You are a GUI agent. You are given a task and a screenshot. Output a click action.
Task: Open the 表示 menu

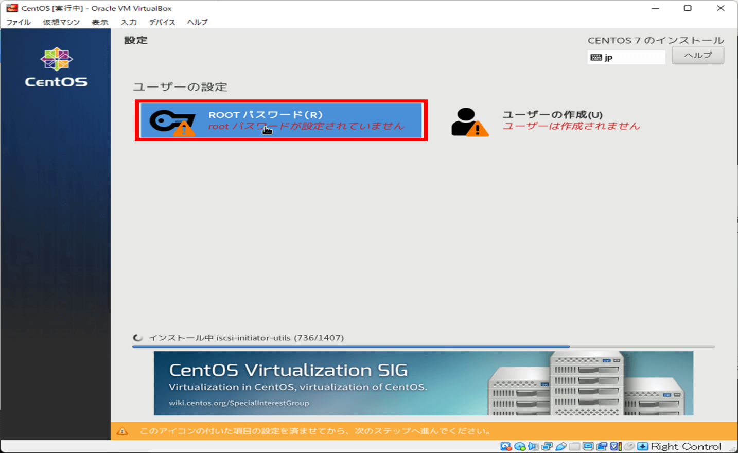pos(100,22)
